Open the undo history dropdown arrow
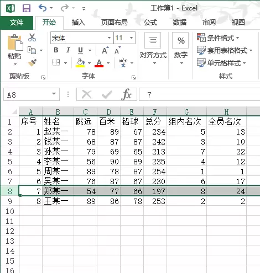The width and height of the screenshot is (260, 273). coord(51,8)
